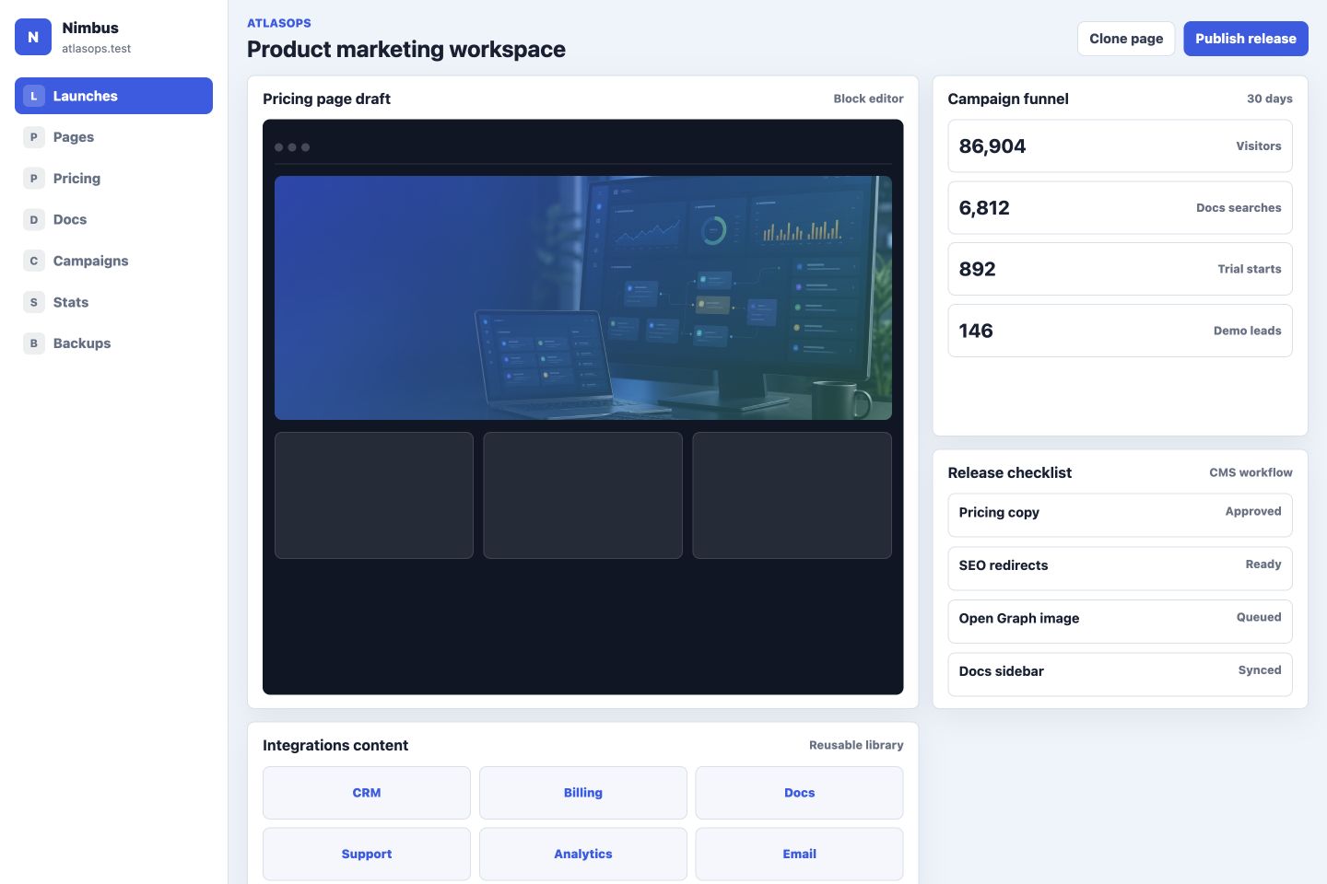Viewport: 1327px width, 884px height.
Task: Click the Reusable library label
Action: click(856, 745)
